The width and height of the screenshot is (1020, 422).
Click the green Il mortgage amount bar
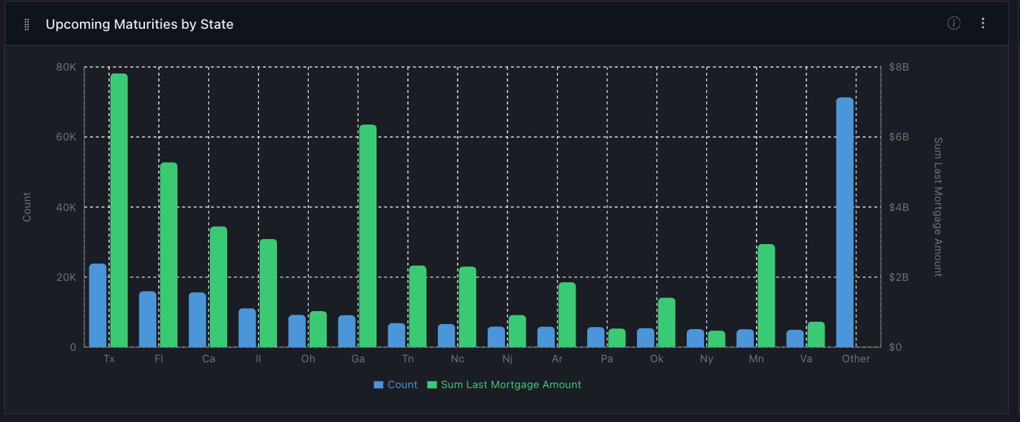[268, 292]
